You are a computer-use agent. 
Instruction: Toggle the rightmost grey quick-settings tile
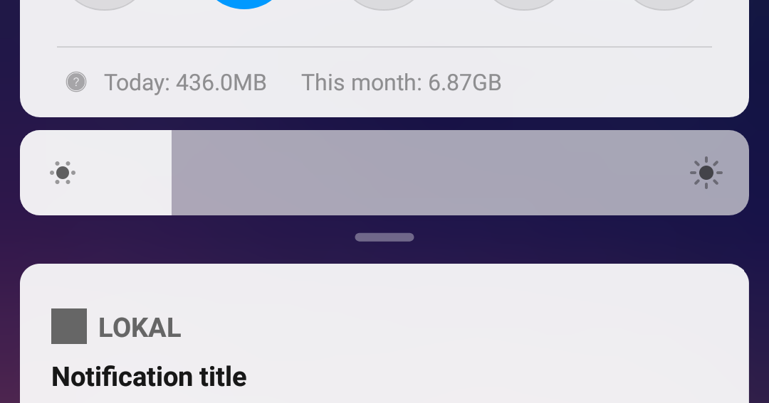[664, 4]
